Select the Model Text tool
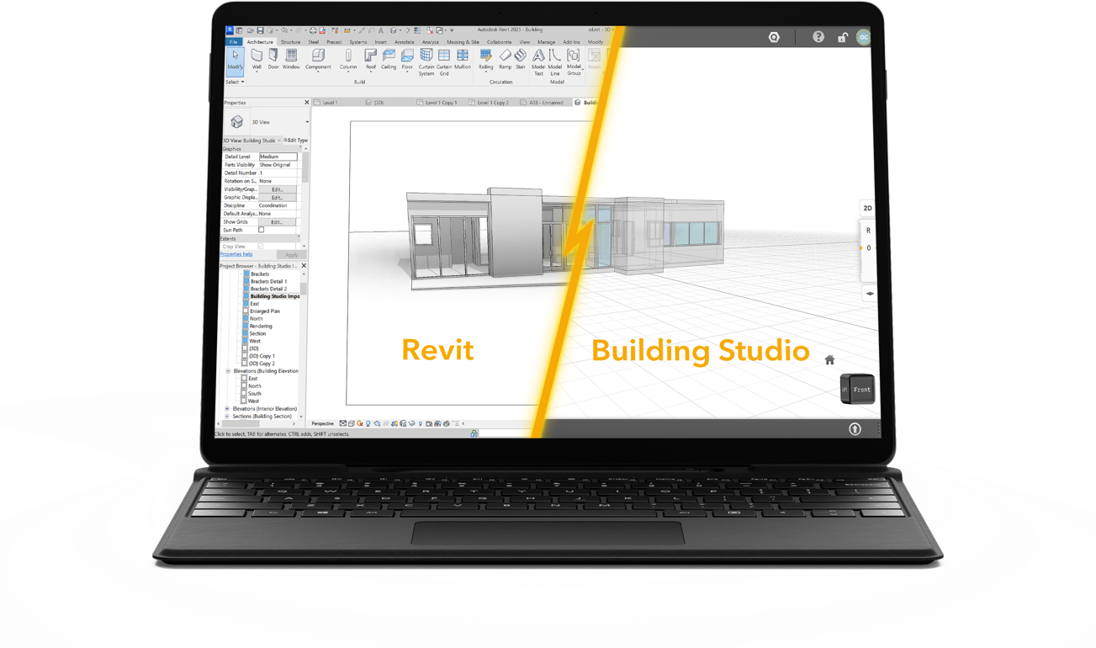 [538, 62]
